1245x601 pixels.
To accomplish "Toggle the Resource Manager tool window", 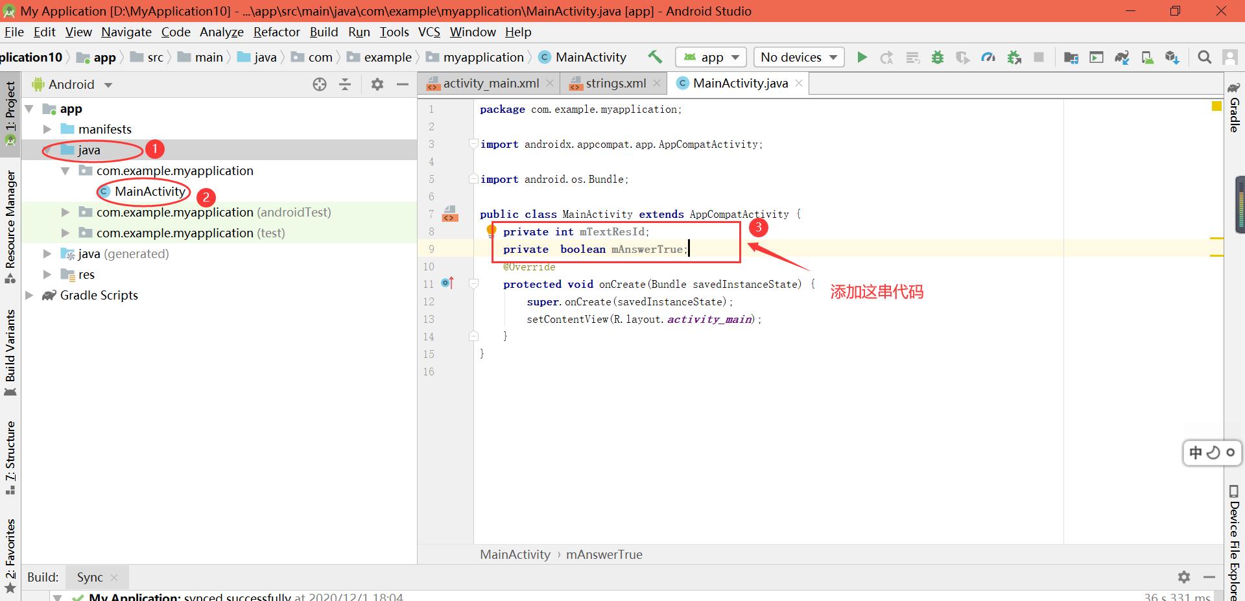I will 10,227.
